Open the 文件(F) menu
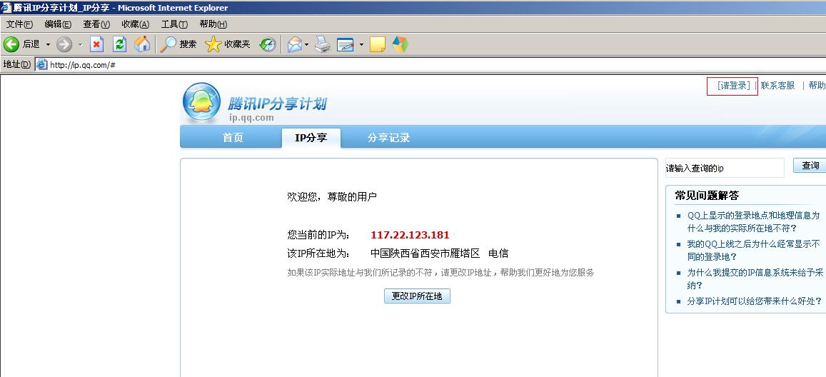Screen dimensions: 826x377 pyautogui.click(x=19, y=24)
